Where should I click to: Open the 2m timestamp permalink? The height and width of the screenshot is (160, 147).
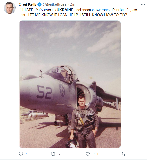click(x=72, y=4)
